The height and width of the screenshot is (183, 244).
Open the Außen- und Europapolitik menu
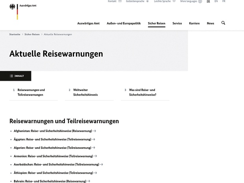tap(124, 24)
